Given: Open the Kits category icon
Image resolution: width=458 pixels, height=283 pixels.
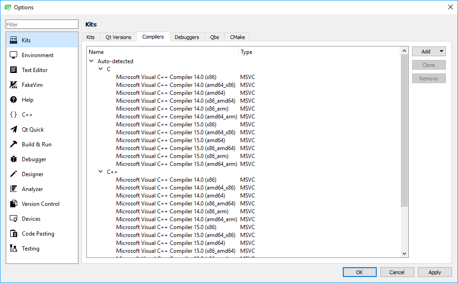Looking at the screenshot, I should coord(13,40).
